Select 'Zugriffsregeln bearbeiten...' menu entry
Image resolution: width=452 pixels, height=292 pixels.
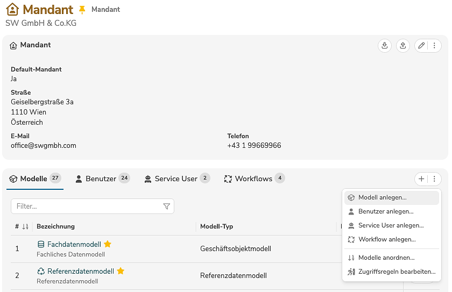tap(397, 272)
